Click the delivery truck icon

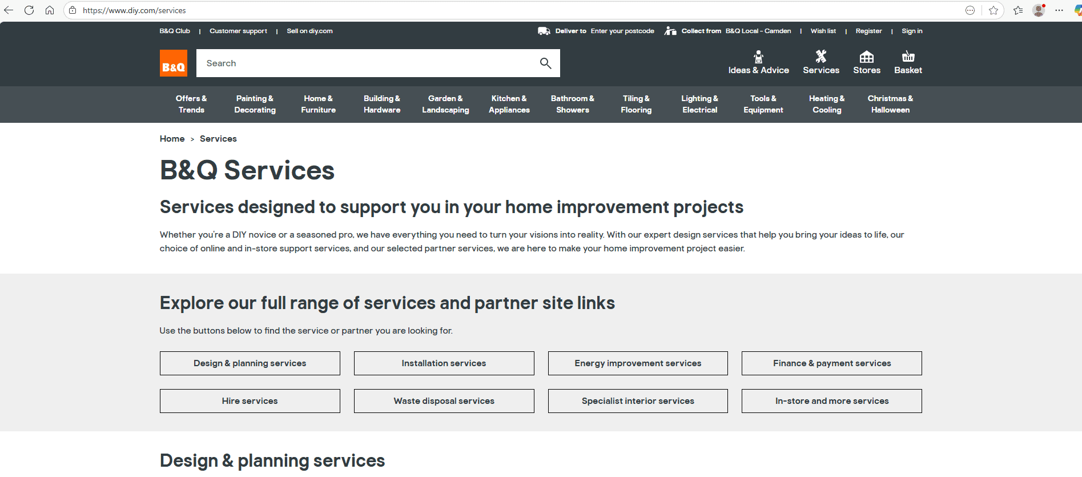click(x=544, y=31)
